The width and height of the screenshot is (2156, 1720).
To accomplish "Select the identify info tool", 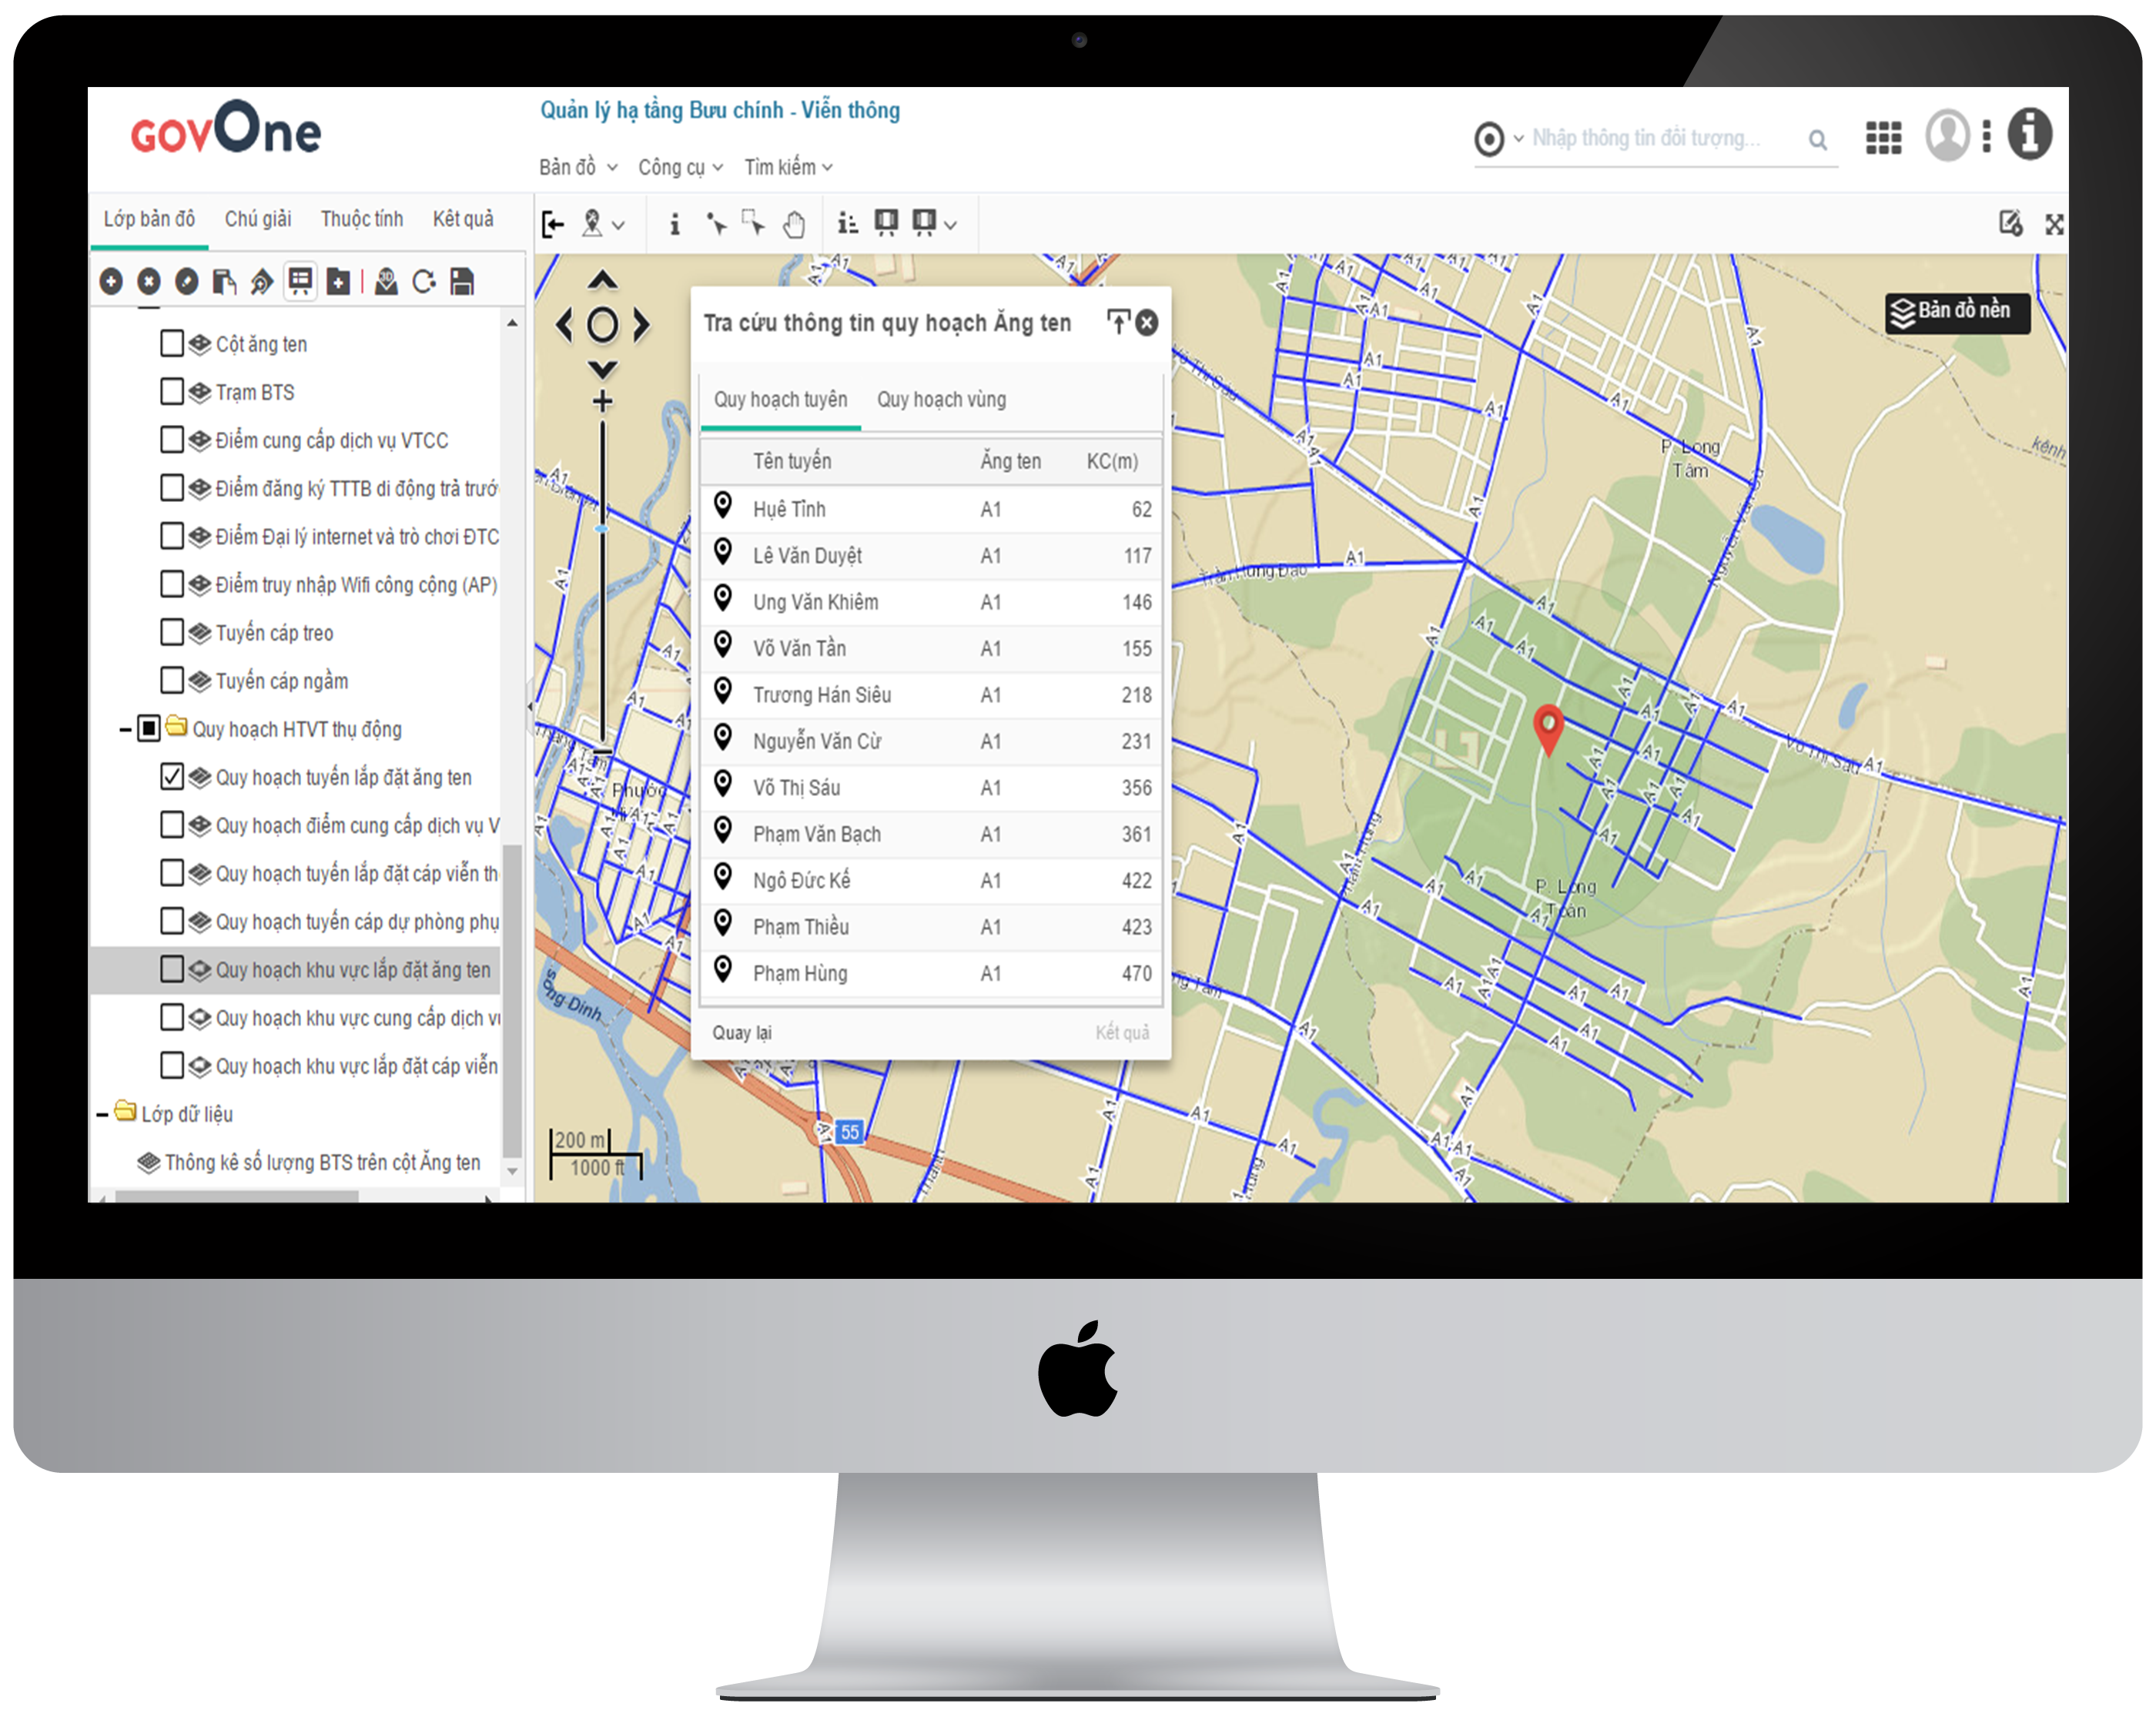I will 675,224.
